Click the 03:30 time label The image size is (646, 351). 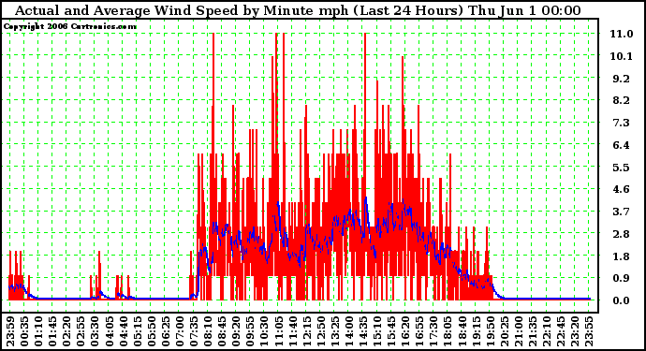pyautogui.click(x=95, y=331)
